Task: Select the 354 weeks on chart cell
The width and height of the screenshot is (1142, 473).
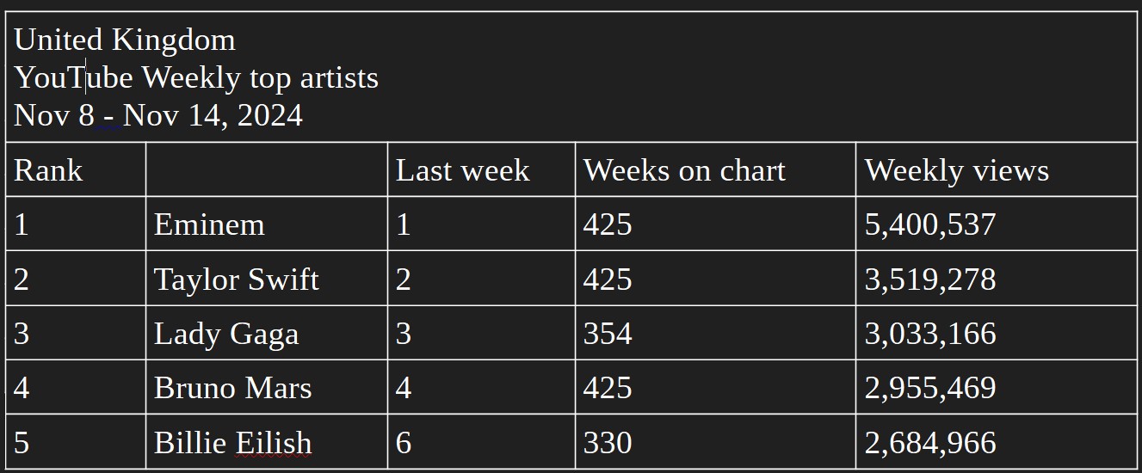Action: (715, 333)
